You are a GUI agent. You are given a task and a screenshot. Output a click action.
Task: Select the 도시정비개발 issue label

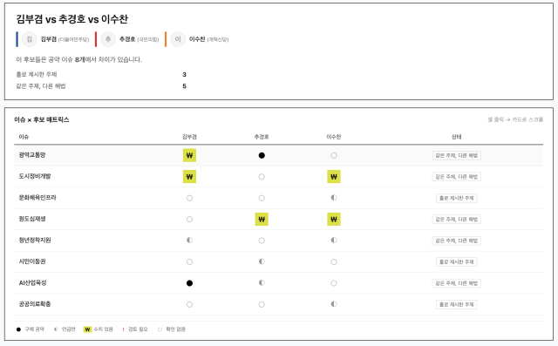click(x=35, y=176)
